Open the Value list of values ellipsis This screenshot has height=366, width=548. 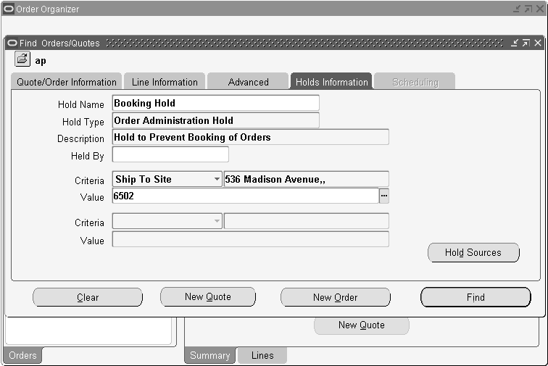pyautogui.click(x=383, y=196)
